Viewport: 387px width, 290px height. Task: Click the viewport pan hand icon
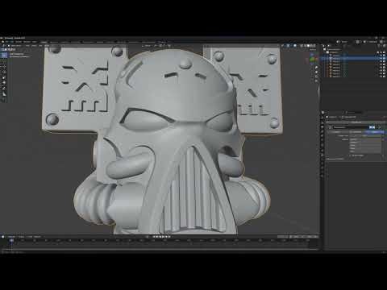317,72
